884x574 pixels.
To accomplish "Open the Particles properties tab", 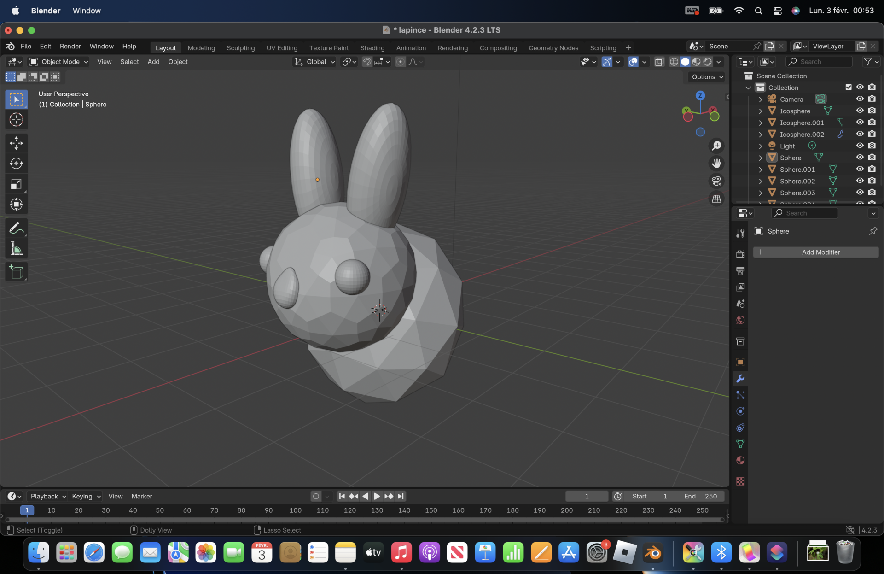I will [x=740, y=395].
